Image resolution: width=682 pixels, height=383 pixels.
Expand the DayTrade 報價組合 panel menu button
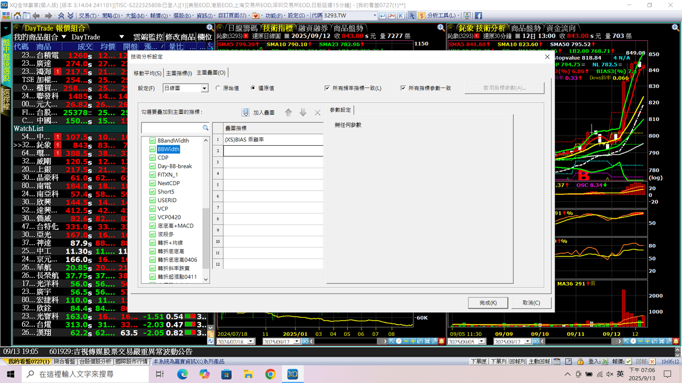tap(16, 28)
